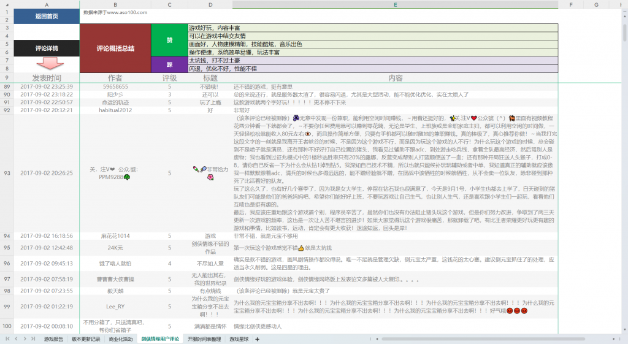Select column E header
This screenshot has height=344, width=628.
pos(395,5)
